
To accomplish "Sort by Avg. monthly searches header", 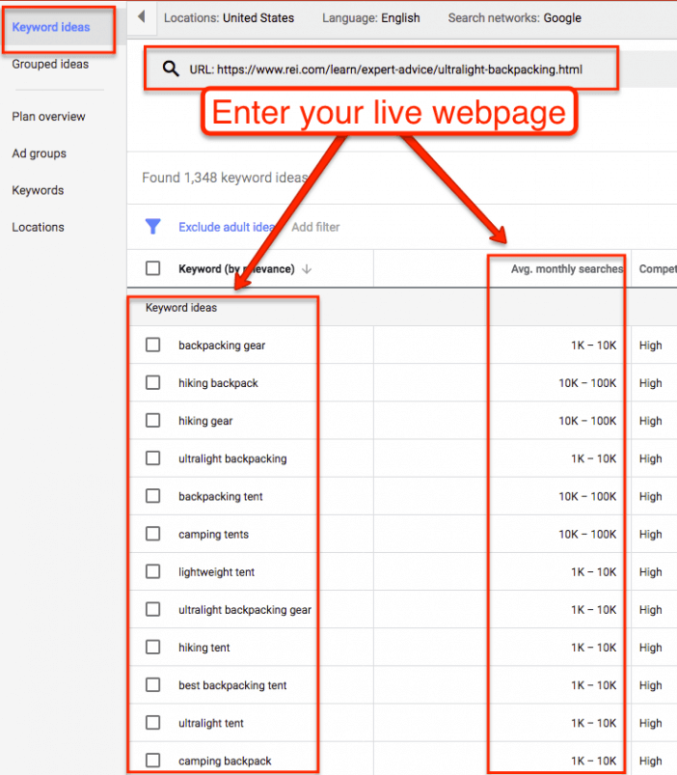I will tap(567, 269).
